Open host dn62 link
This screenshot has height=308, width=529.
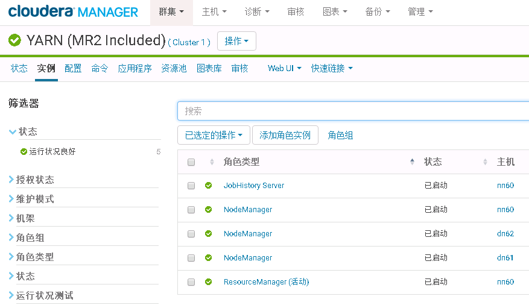505,233
